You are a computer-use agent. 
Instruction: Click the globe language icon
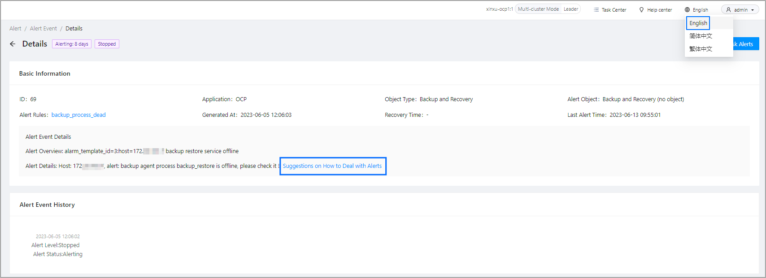tap(687, 10)
